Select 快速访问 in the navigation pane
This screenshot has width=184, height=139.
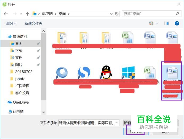18,36
